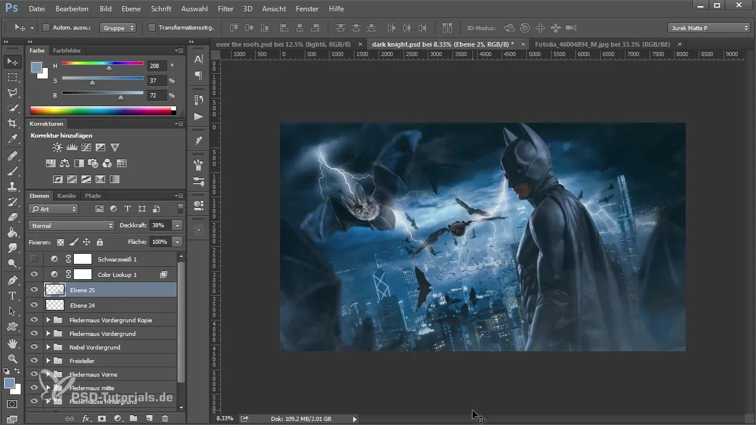This screenshot has width=756, height=425.
Task: Select the Hand tool
Action: 12,344
